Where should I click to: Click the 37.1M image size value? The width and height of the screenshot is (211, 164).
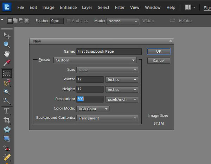pos(159,123)
